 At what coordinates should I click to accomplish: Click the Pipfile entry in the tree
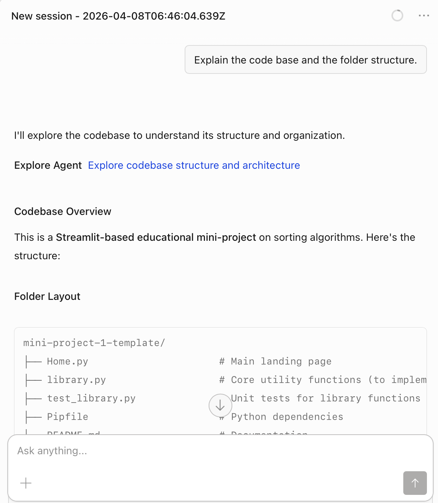68,417
